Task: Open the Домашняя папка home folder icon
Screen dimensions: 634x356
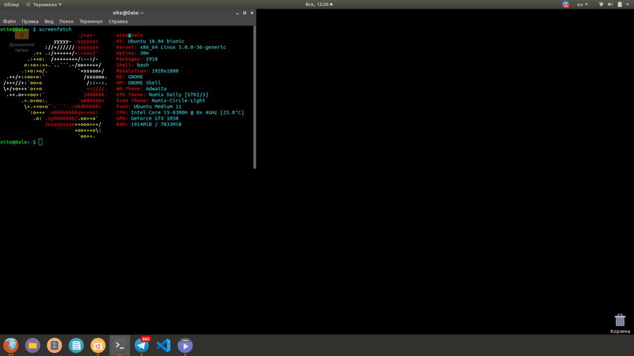Action: click(x=22, y=42)
